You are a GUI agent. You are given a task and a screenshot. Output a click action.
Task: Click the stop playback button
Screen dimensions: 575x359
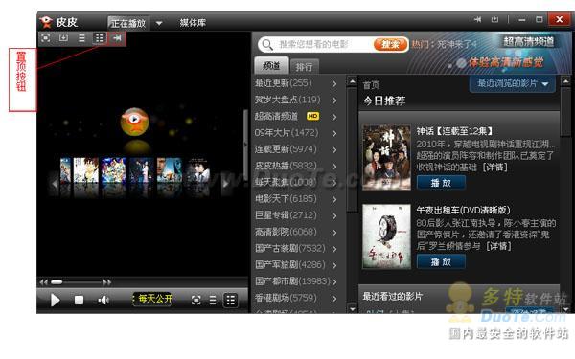(x=79, y=300)
